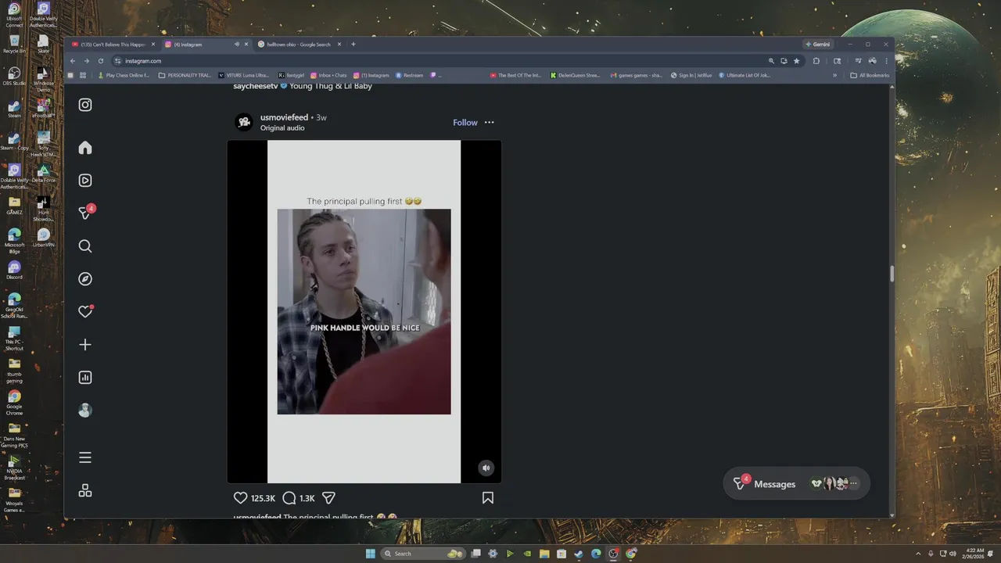1001x563 pixels.
Task: Reload the Instagram page
Action: [x=101, y=61]
